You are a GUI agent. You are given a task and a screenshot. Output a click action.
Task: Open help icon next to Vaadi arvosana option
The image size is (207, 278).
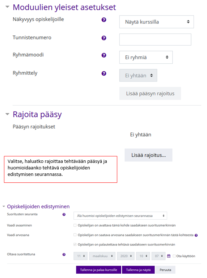[196, 235]
